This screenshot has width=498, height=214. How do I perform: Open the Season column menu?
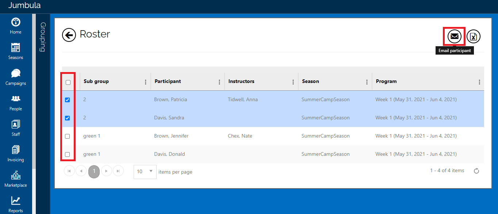(367, 82)
